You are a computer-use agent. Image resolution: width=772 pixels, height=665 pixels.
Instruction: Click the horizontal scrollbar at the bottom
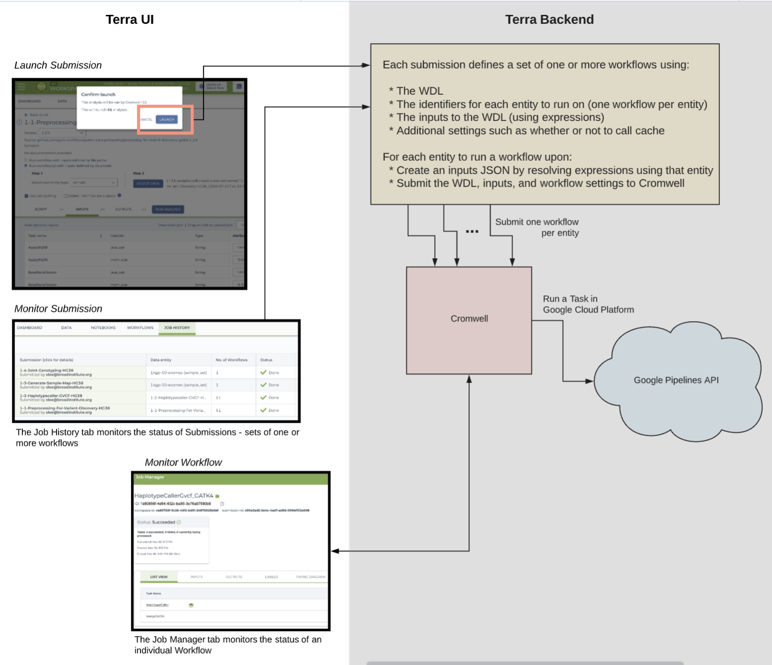coord(525,663)
